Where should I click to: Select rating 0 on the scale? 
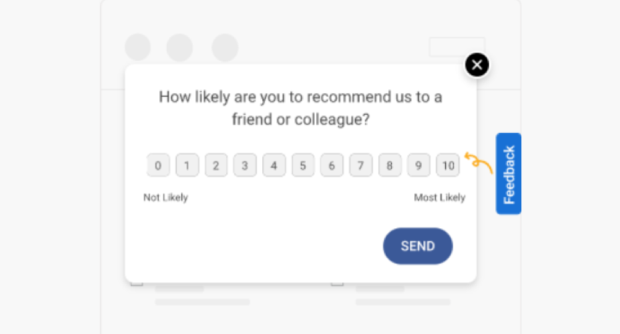point(158,166)
